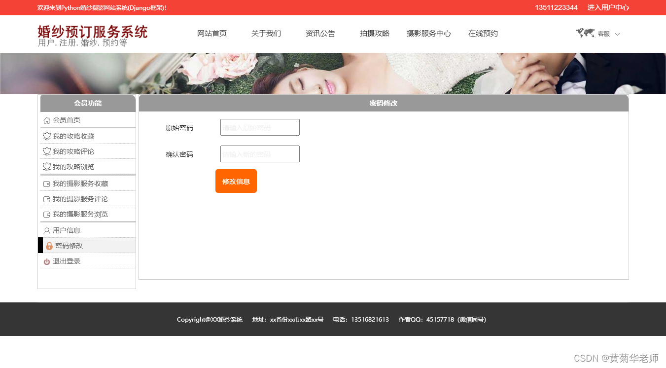Click the 客服 label in header
The image size is (666, 368).
tap(604, 34)
